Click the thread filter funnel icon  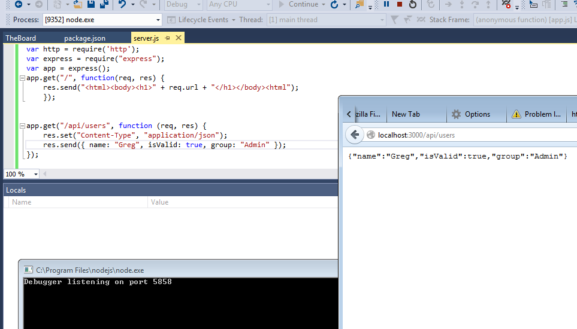(x=394, y=20)
